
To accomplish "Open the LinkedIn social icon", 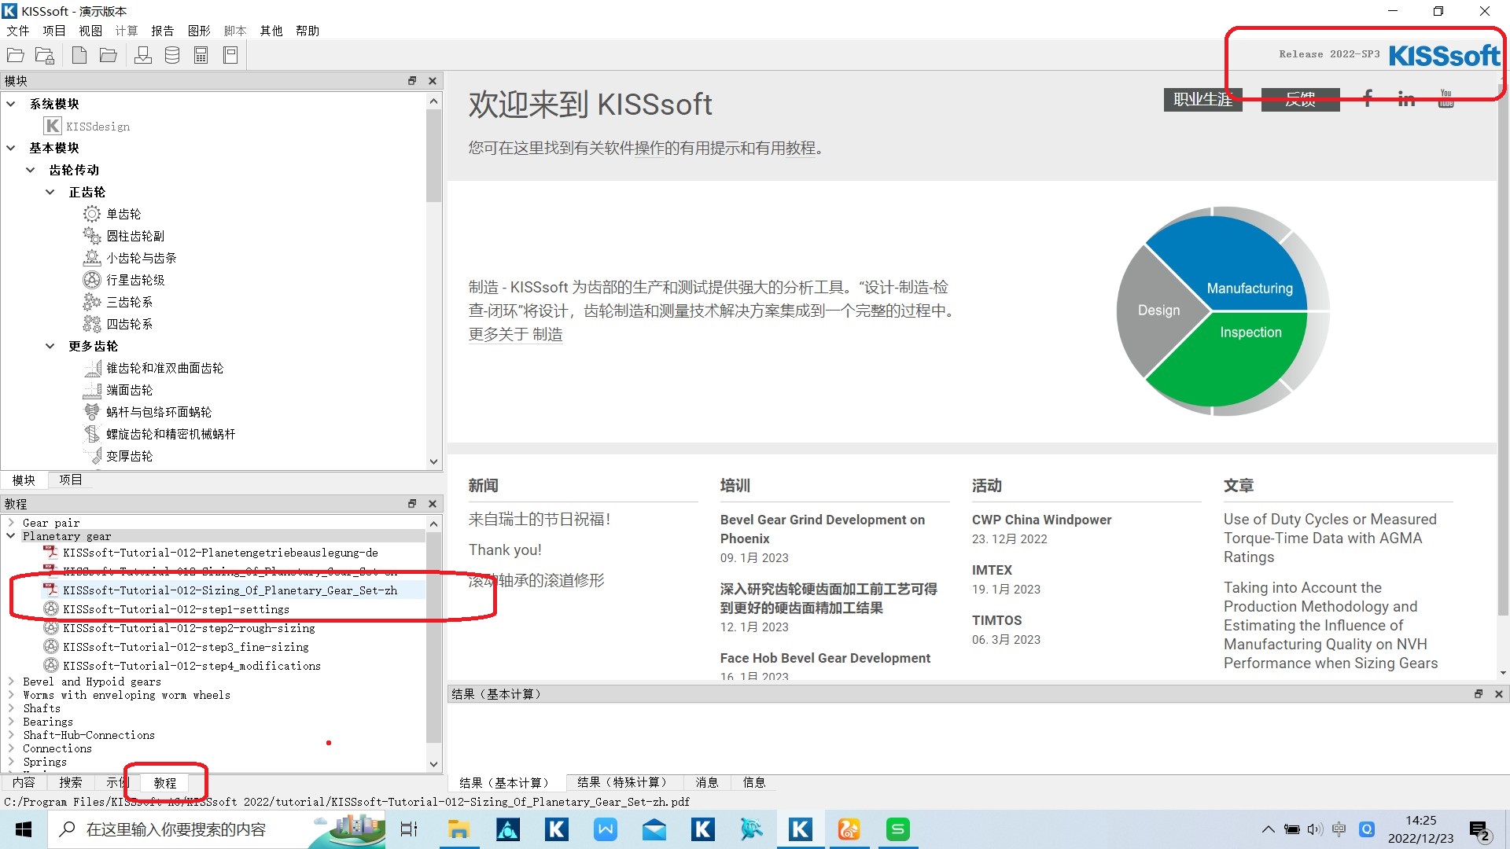I will pos(1406,98).
